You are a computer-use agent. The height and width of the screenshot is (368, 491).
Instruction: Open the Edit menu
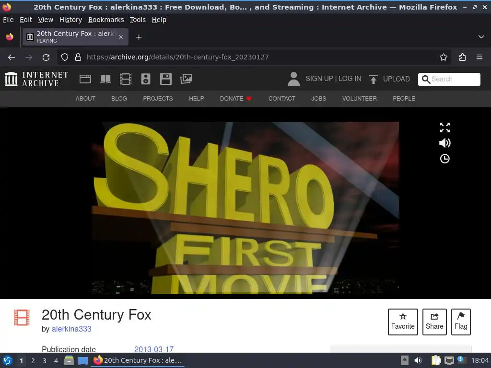tap(26, 20)
